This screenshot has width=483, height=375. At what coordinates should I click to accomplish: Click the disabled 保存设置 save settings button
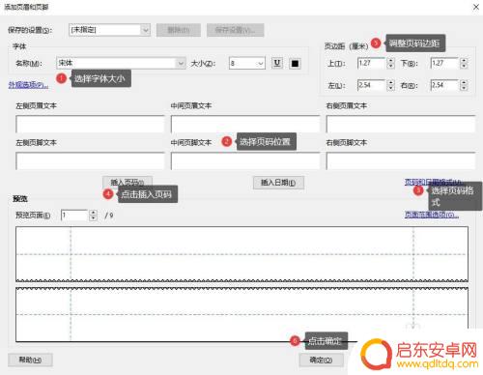(236, 30)
